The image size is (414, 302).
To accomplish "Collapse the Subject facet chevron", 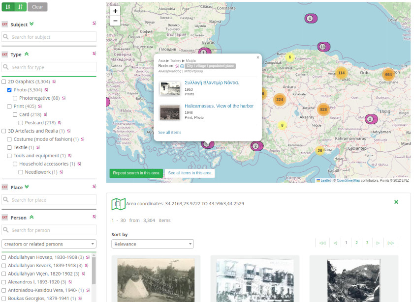I will point(32,24).
